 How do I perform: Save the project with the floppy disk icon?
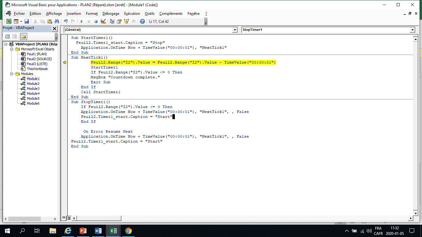tap(27, 21)
